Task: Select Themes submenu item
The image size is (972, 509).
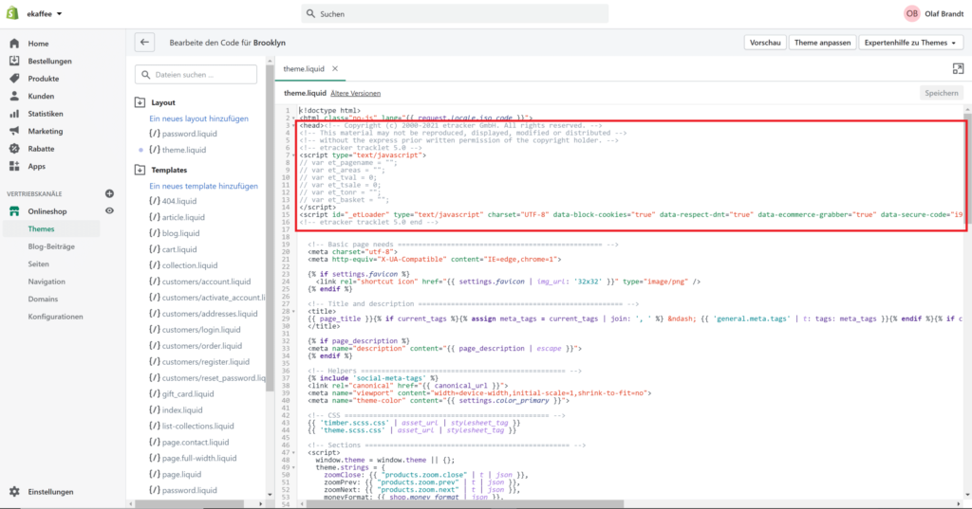Action: click(x=41, y=229)
